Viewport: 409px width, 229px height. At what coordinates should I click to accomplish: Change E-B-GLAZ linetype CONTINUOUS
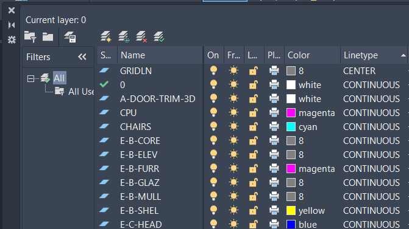(x=371, y=183)
